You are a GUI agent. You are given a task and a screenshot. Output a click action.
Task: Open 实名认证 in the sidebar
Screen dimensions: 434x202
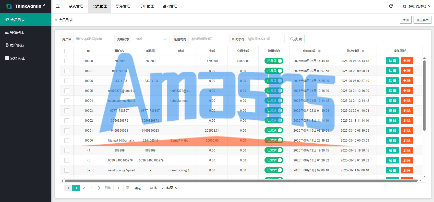(x=26, y=58)
